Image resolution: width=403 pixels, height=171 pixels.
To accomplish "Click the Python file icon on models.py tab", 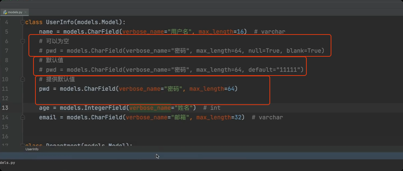I will click(5, 12).
